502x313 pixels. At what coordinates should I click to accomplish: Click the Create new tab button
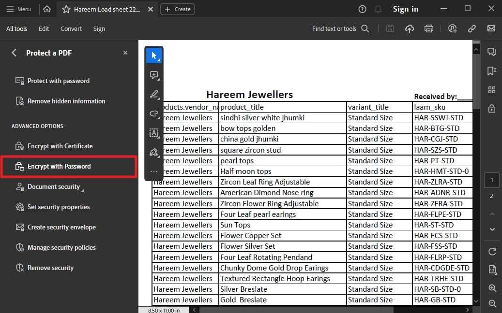(x=177, y=9)
